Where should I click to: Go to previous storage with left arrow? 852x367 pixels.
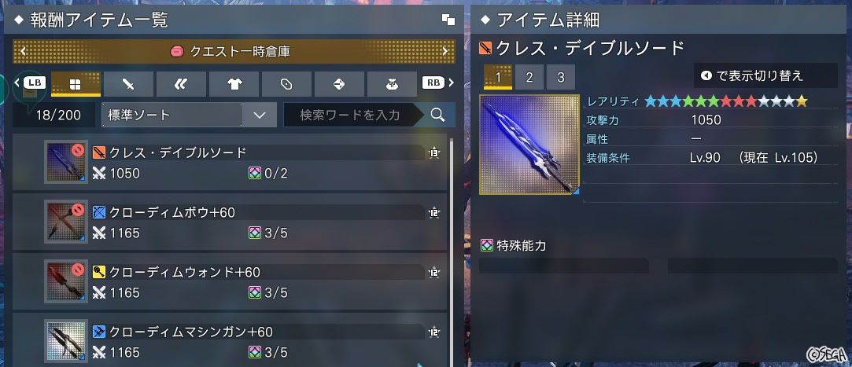(23, 52)
